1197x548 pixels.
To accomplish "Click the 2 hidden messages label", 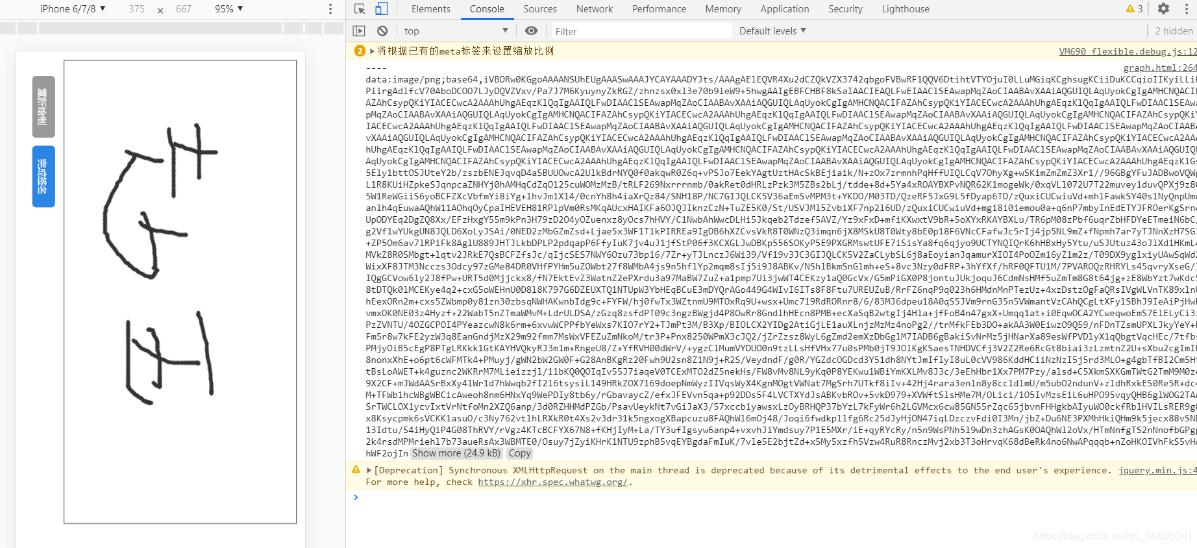I will coord(1174,31).
